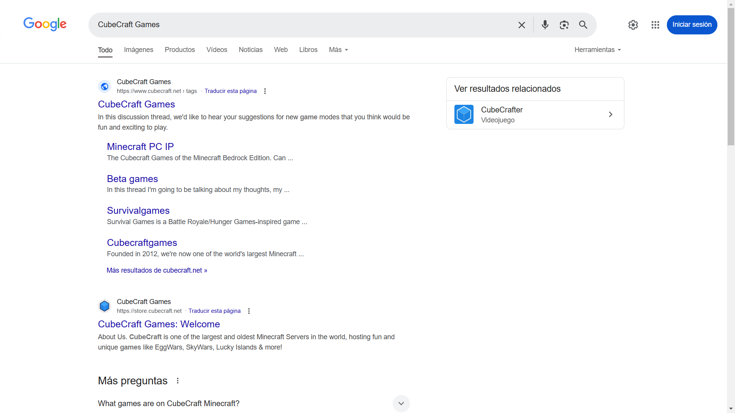Click Traducir esta página for www.cubecraft.net
735x413 pixels.
click(230, 91)
